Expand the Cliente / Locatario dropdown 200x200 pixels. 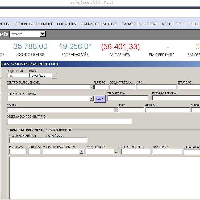(x=91, y=99)
